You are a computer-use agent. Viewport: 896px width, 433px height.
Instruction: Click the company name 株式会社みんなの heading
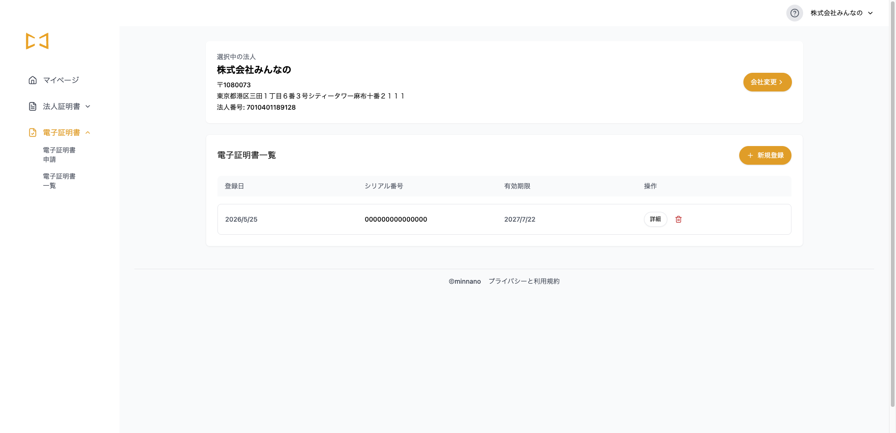pos(254,70)
